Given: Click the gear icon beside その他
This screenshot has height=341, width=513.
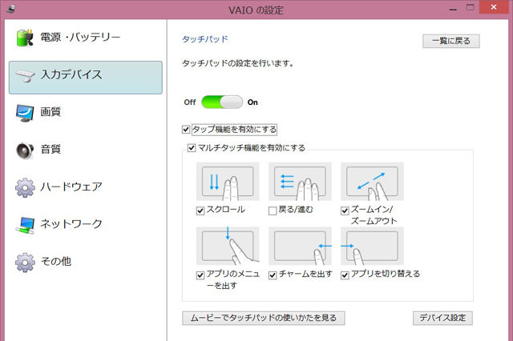Looking at the screenshot, I should tap(25, 263).
